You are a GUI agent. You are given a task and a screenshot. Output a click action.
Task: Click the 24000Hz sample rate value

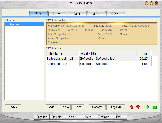107,30
